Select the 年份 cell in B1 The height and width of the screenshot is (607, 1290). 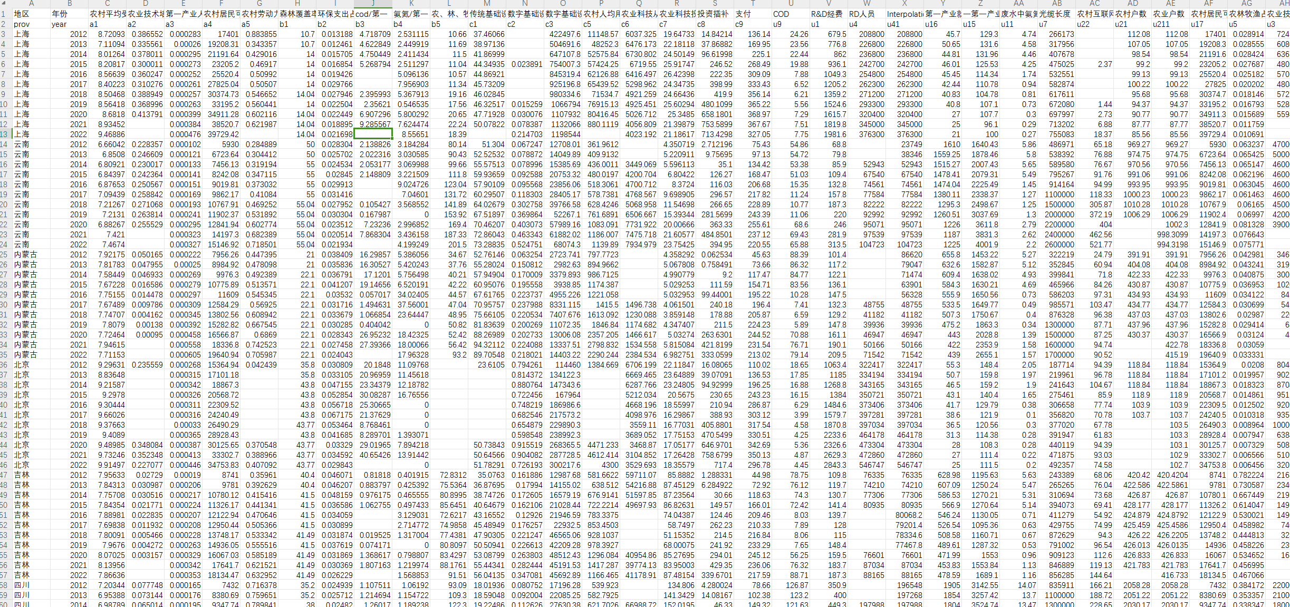point(69,14)
